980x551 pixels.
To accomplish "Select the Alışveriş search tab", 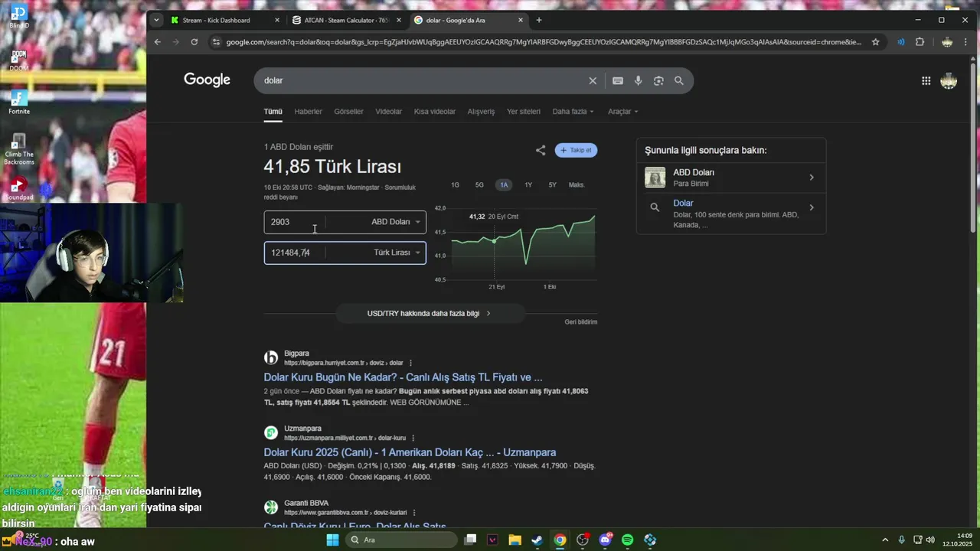I will pyautogui.click(x=481, y=112).
